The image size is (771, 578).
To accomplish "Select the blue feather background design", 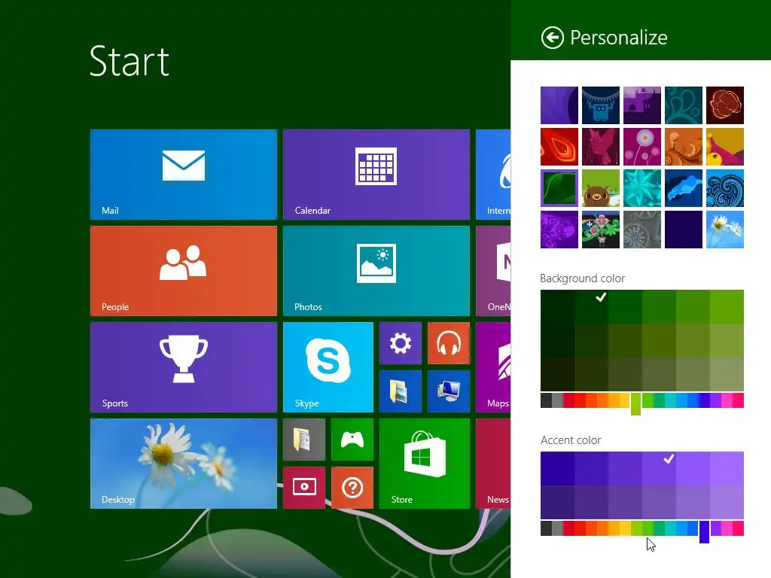I will tap(684, 188).
